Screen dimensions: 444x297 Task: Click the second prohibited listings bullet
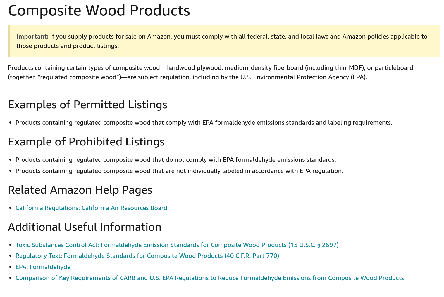pos(179,171)
